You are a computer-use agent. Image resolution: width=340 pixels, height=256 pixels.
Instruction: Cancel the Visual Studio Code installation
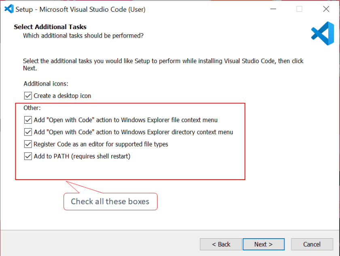pyautogui.click(x=312, y=244)
